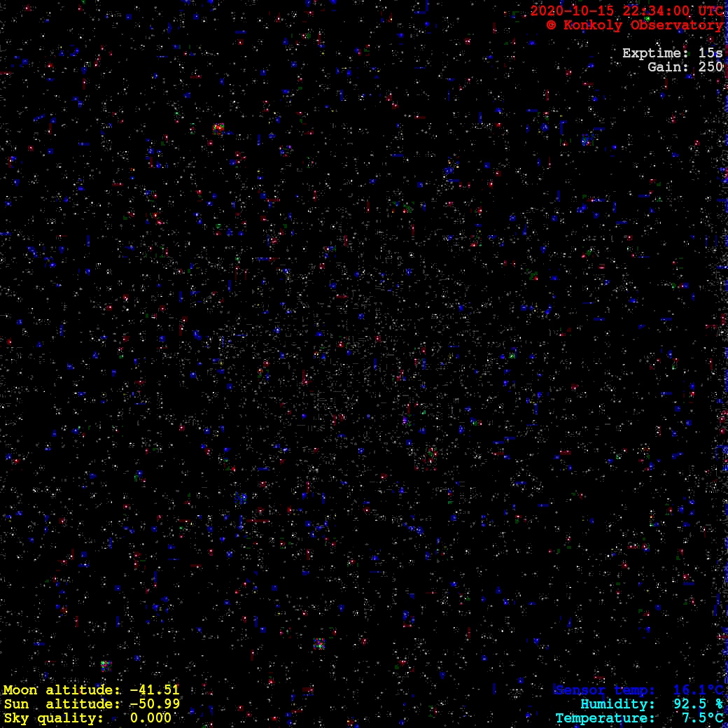Click the blue Sensor temp label
Image resolution: width=728 pixels, height=728 pixels.
click(x=604, y=690)
